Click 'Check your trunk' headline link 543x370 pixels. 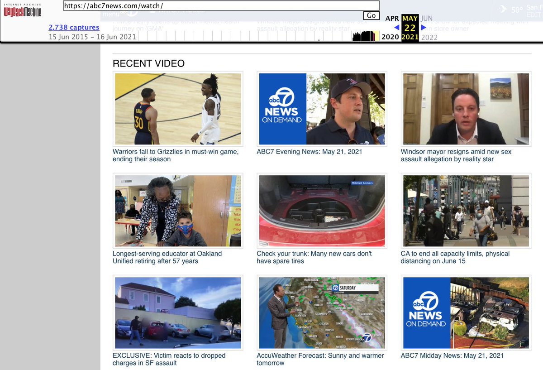pyautogui.click(x=314, y=257)
